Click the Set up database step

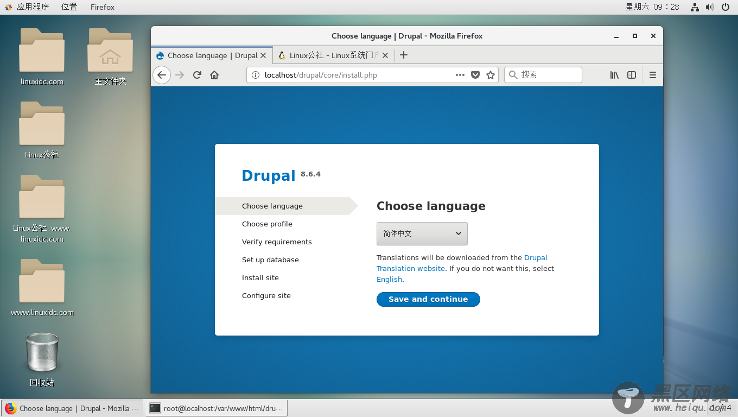(270, 260)
